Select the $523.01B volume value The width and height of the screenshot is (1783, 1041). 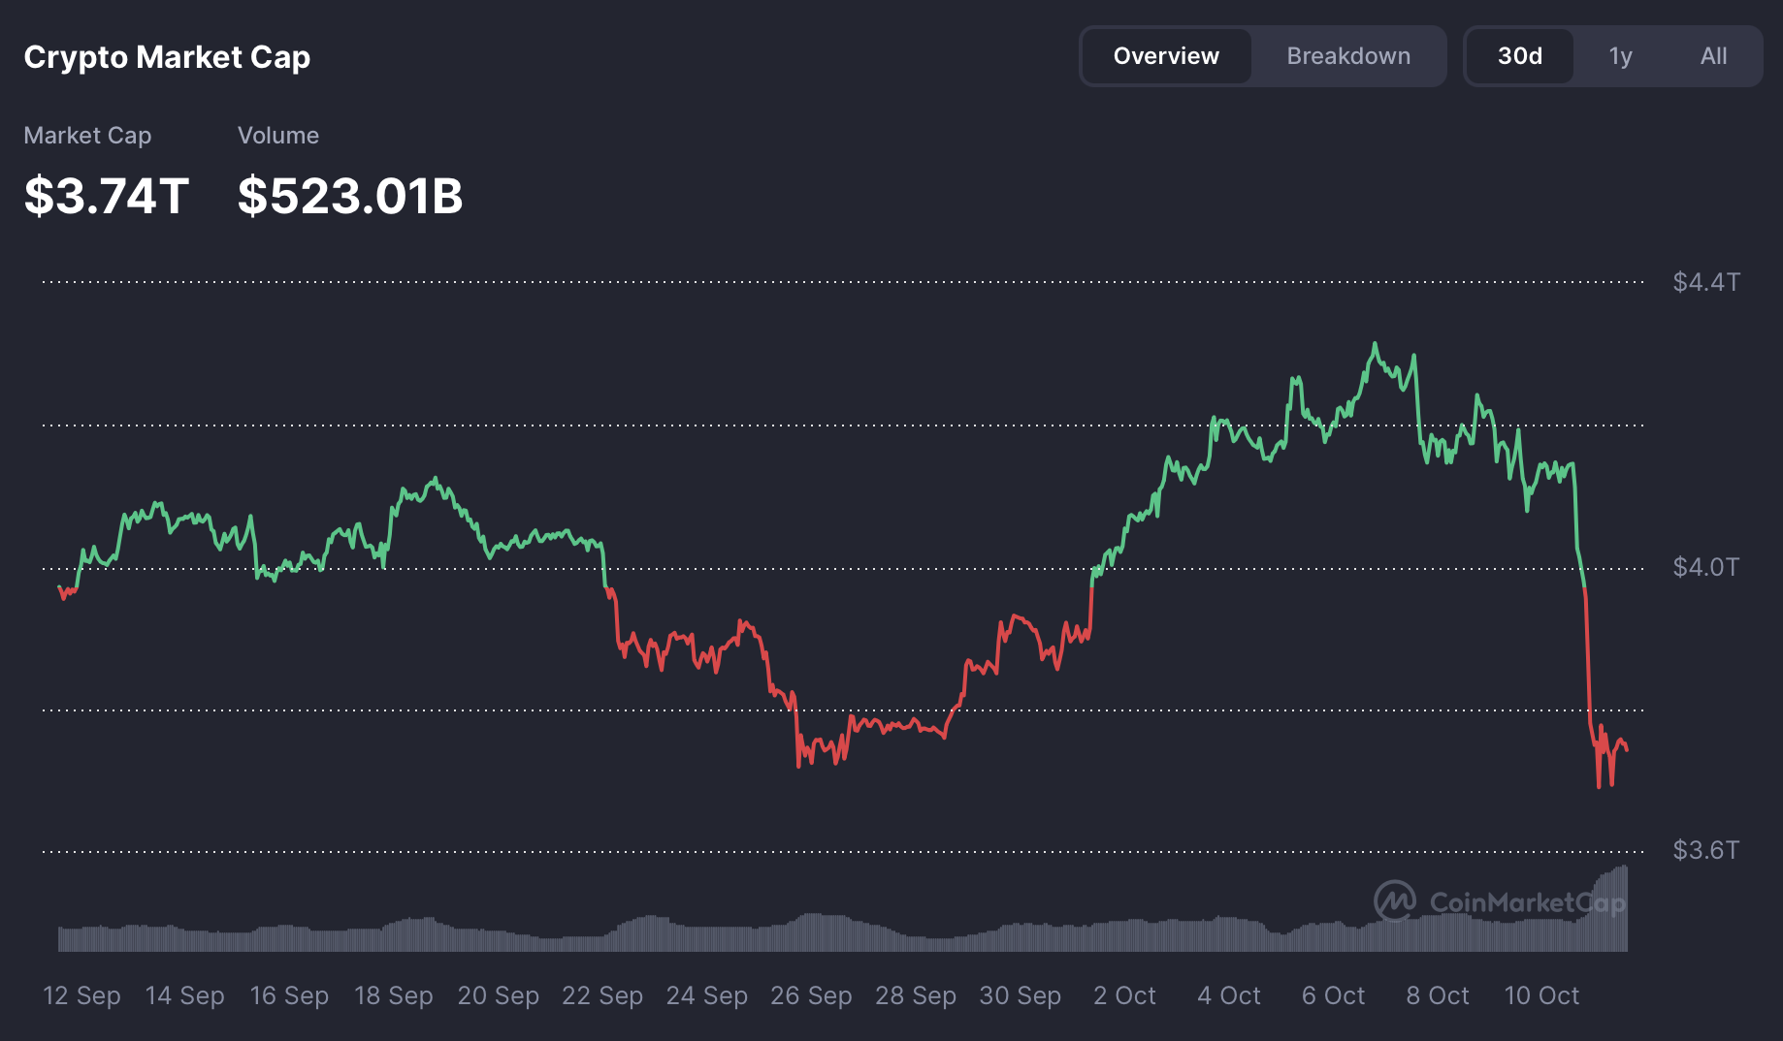coord(350,196)
